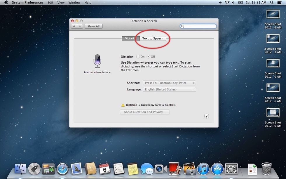286x179 pixels.
Task: Open the help question mark button
Action: (x=206, y=116)
